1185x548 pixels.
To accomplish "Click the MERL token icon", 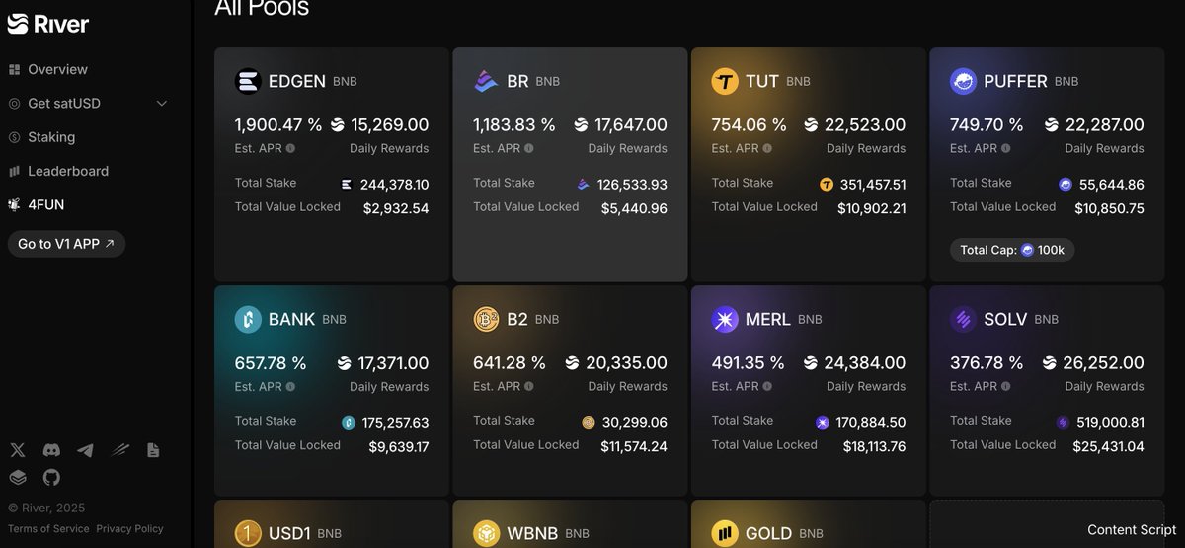I will tap(725, 319).
